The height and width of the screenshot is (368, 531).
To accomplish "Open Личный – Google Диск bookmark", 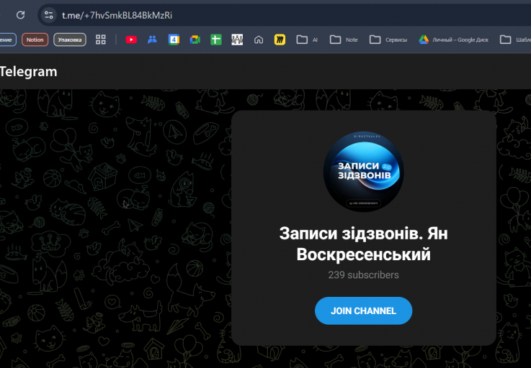I will coord(454,40).
